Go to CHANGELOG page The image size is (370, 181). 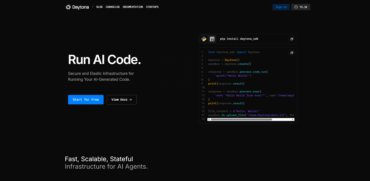113,7
